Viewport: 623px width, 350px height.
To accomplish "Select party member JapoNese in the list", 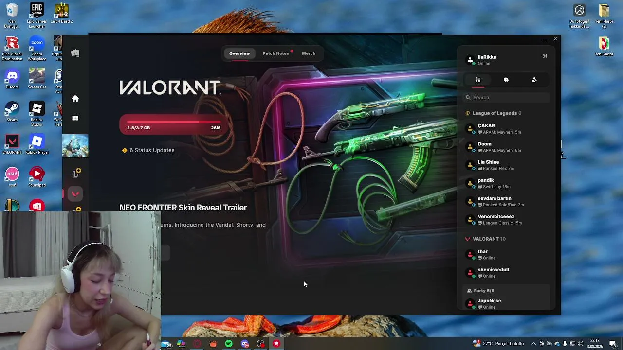I will click(506, 304).
